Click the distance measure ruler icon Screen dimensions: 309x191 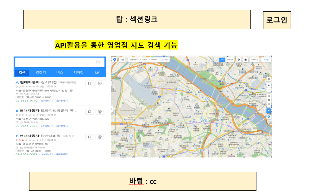(x=268, y=96)
